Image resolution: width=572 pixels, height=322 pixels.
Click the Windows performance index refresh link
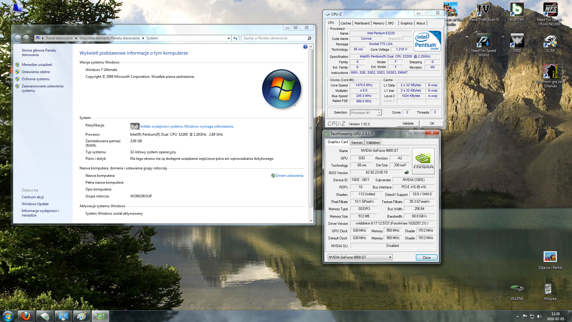click(x=187, y=126)
